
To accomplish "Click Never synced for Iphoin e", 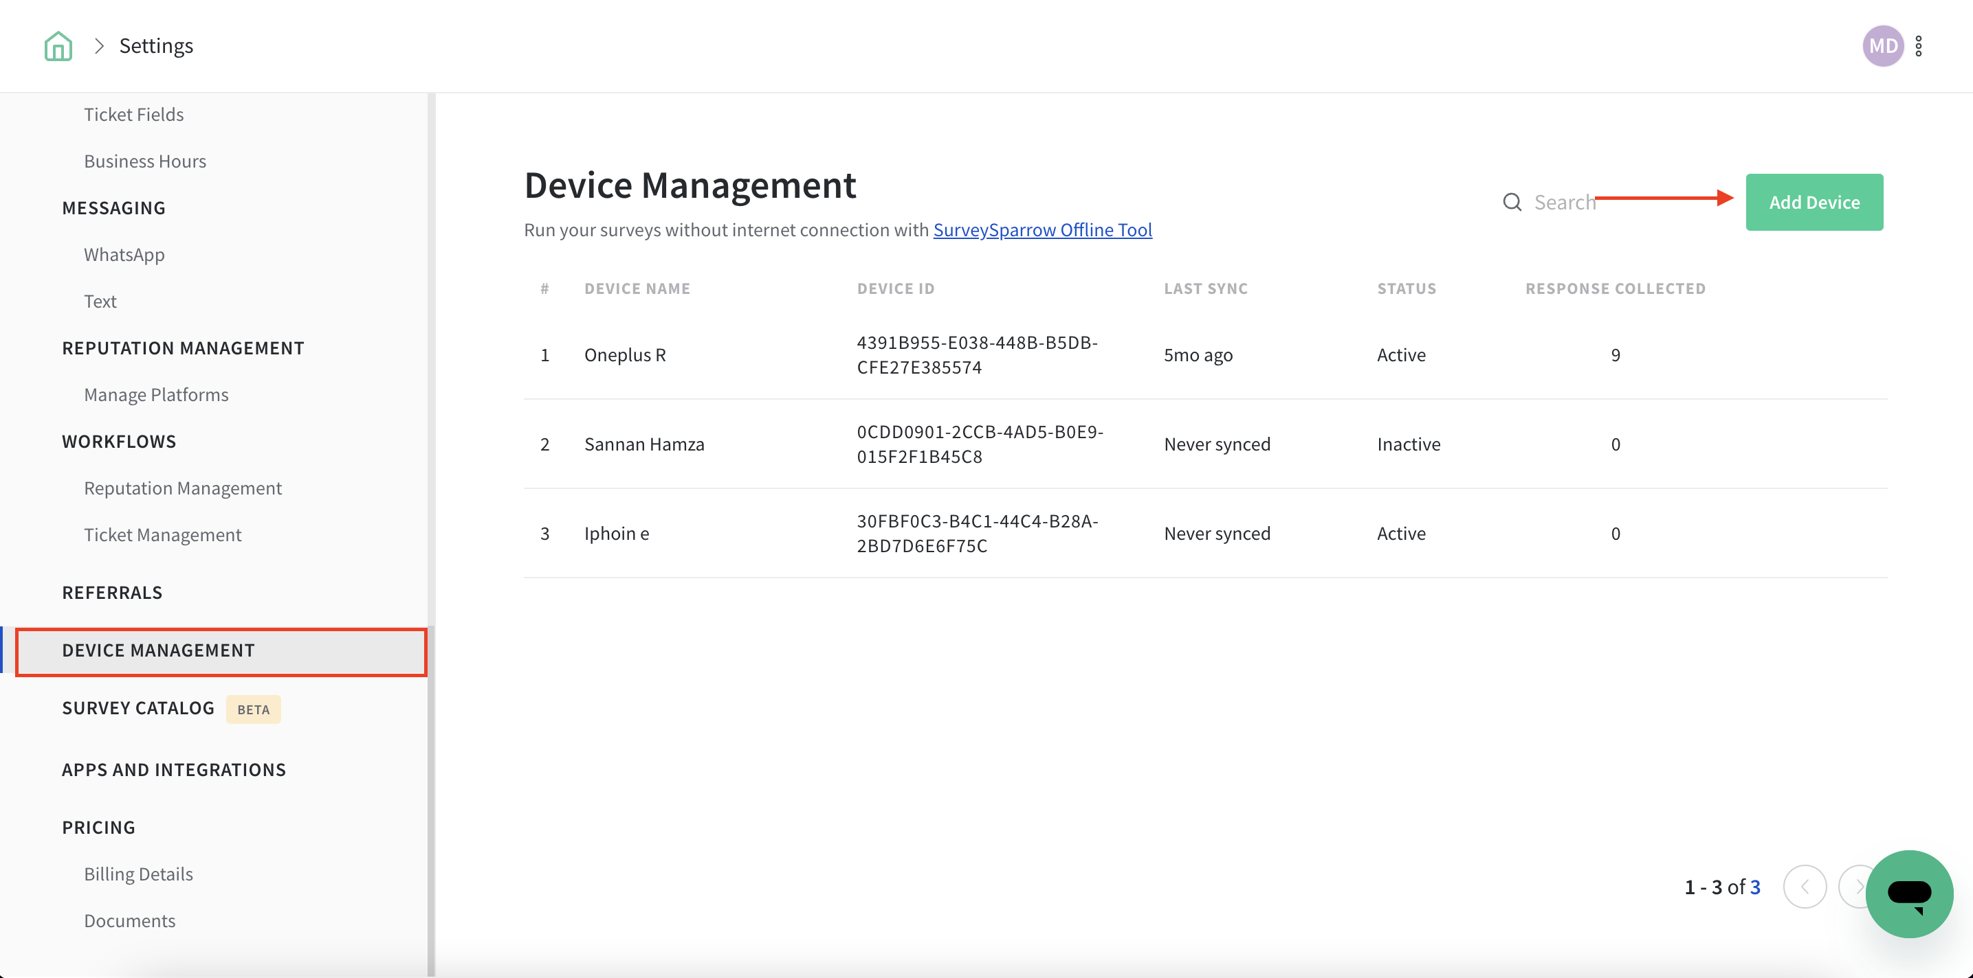I will coord(1217,534).
